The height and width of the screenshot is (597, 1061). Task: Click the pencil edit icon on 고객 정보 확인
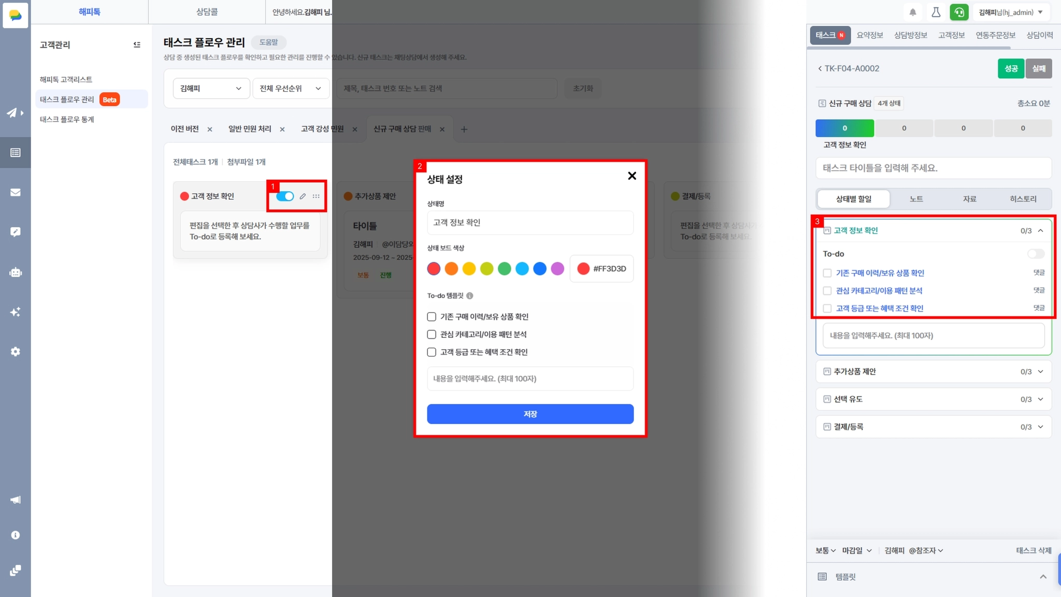[x=303, y=196]
